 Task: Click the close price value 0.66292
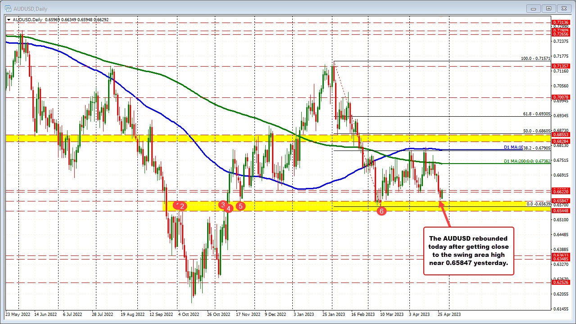tap(102, 20)
